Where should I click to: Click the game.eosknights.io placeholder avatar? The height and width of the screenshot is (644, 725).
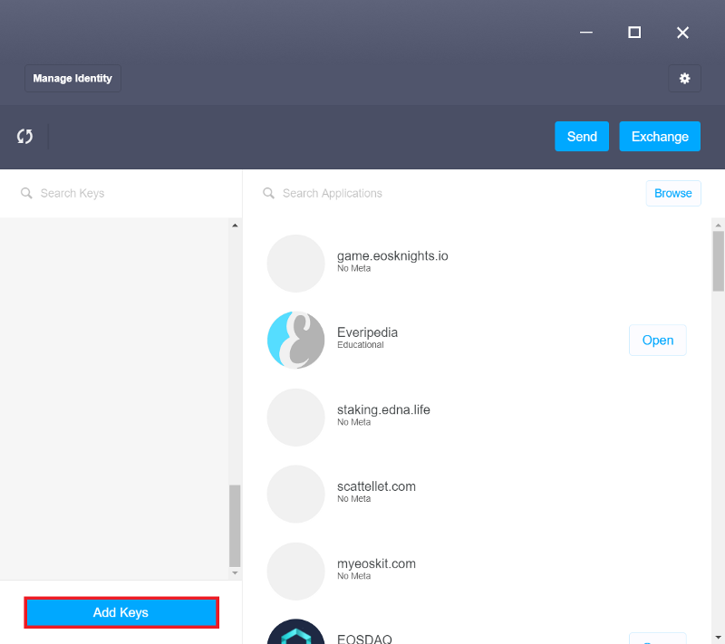296,264
